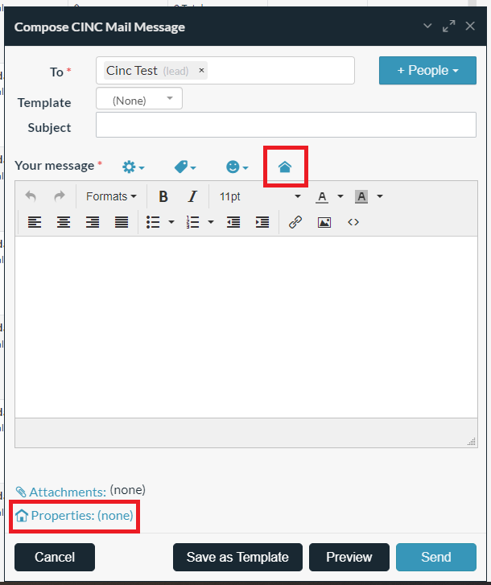491x585 pixels.
Task: Open the Template (None) dropdown
Action: click(139, 98)
